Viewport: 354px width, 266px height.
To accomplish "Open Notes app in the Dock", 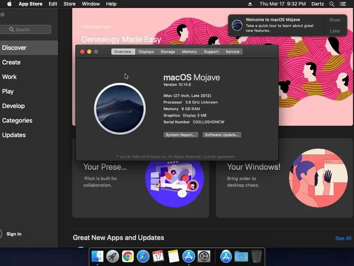I will (x=174, y=257).
